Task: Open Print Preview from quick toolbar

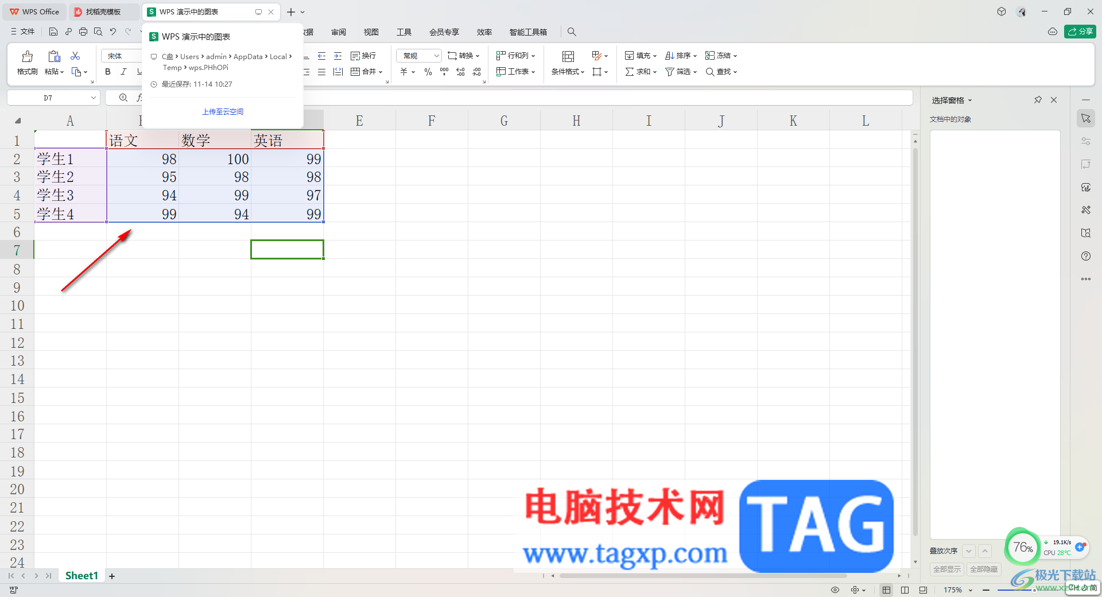Action: point(98,32)
